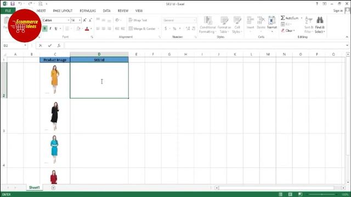Redo the last undone action
Viewport: 351px width, 197px height.
tap(30, 4)
